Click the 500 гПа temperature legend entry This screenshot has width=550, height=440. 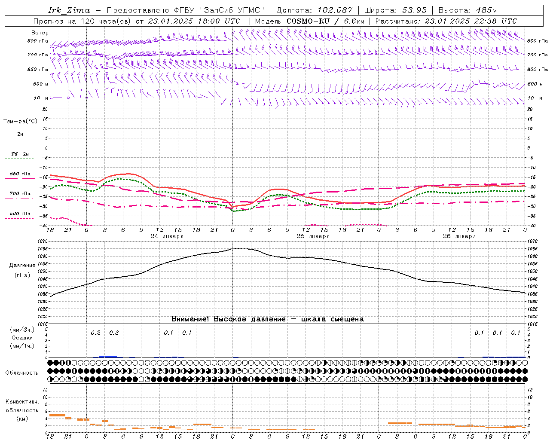pyautogui.click(x=20, y=214)
